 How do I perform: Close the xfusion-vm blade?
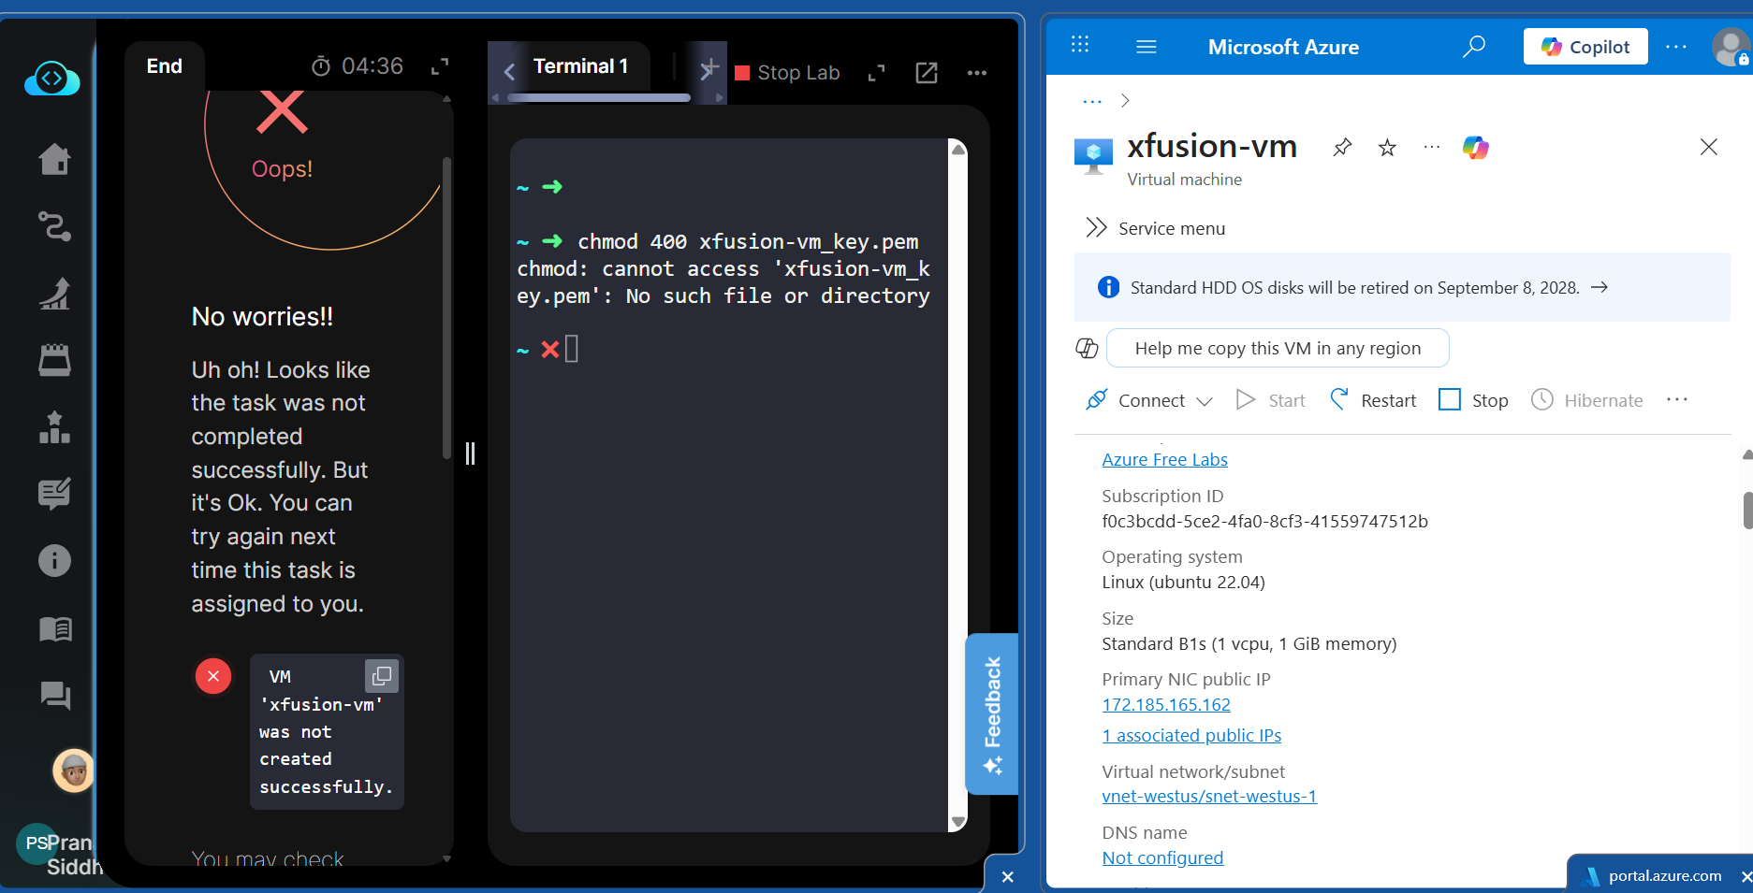click(1709, 147)
